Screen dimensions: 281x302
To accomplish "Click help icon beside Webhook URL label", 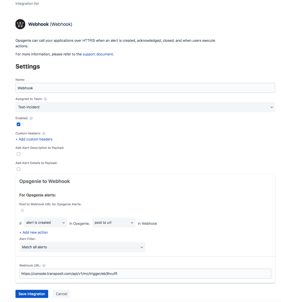I will point(44,266).
